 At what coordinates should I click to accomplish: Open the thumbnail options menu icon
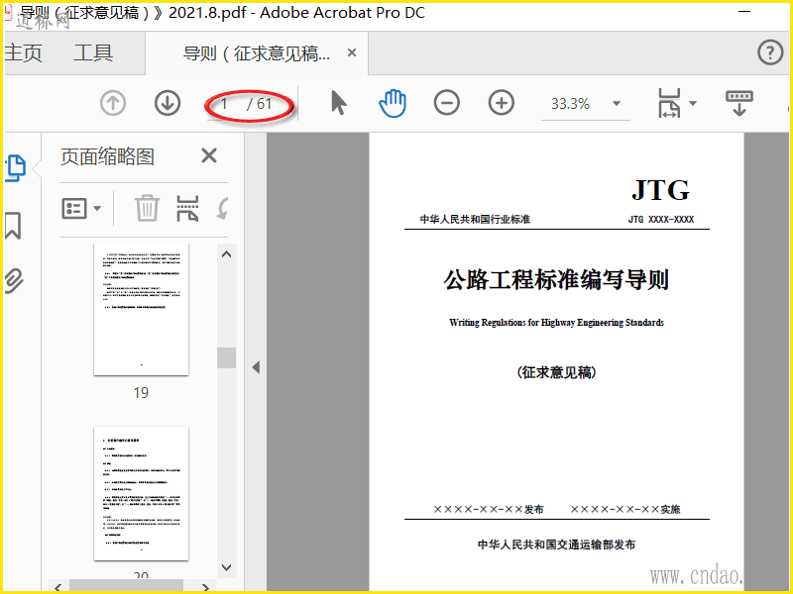[81, 209]
